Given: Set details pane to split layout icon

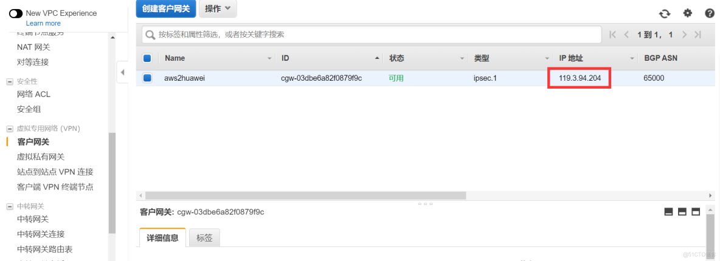Looking at the screenshot, I should coord(682,211).
